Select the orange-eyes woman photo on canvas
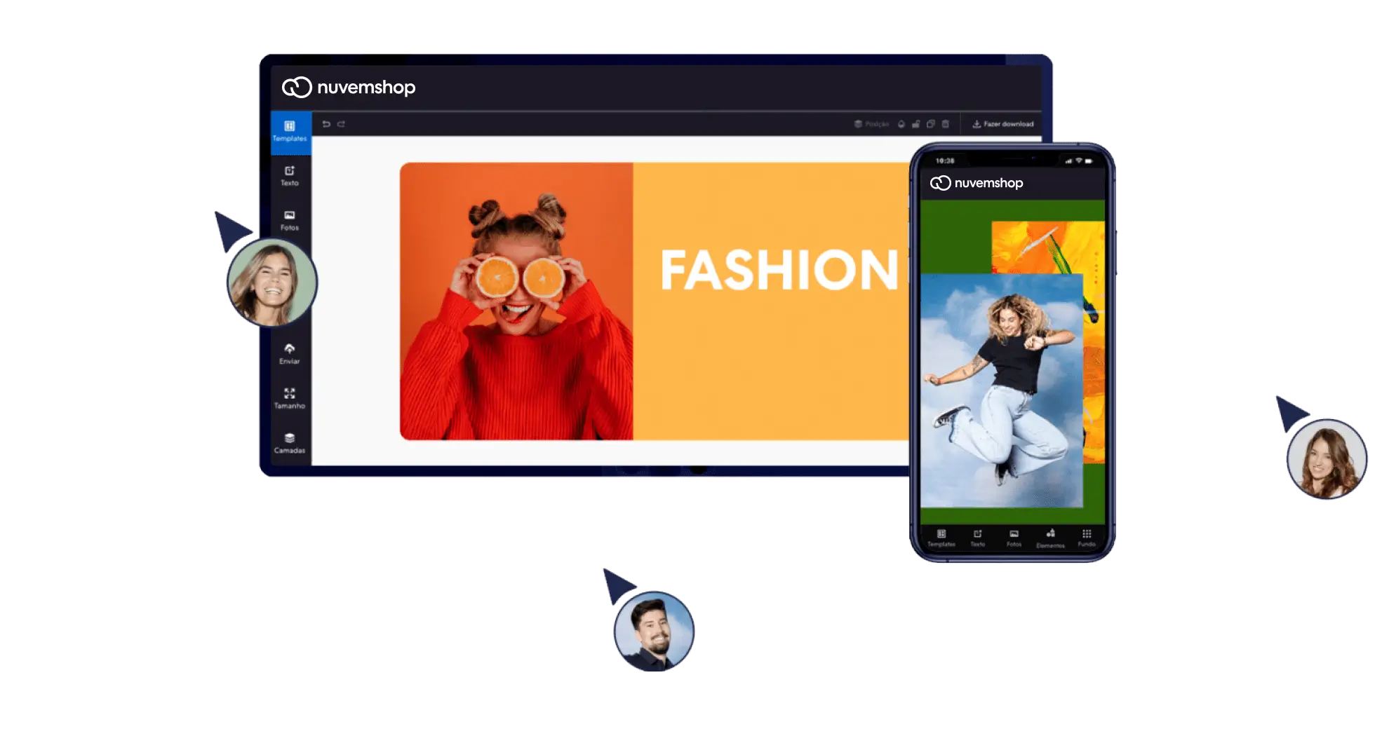 click(517, 301)
